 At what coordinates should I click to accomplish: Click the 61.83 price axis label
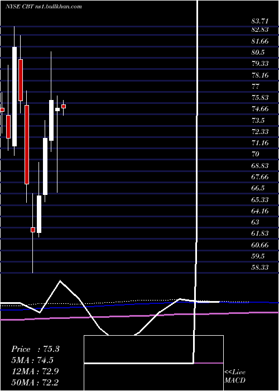(x=260, y=233)
